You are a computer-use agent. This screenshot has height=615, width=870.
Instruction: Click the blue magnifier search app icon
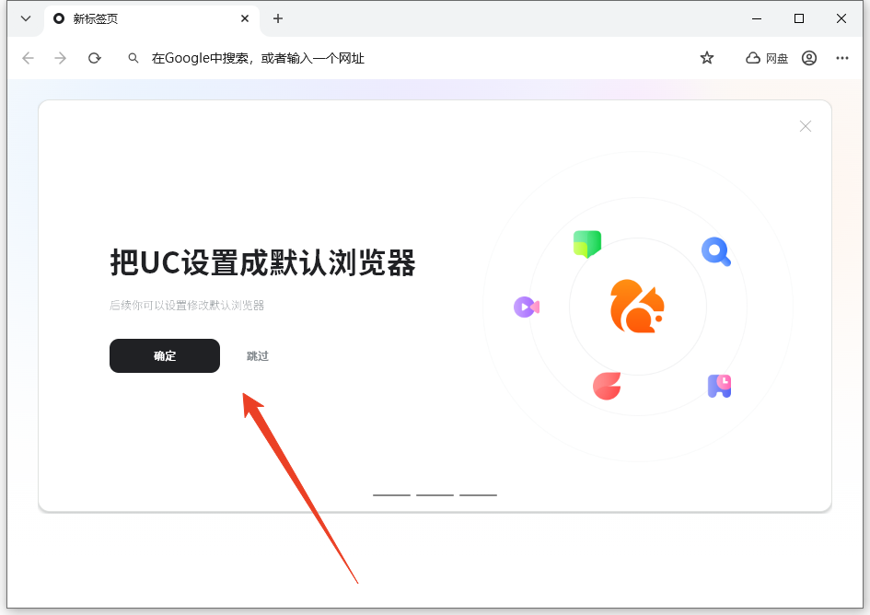tap(715, 251)
